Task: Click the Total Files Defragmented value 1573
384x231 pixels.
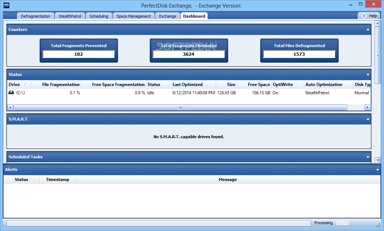Action: tap(299, 54)
